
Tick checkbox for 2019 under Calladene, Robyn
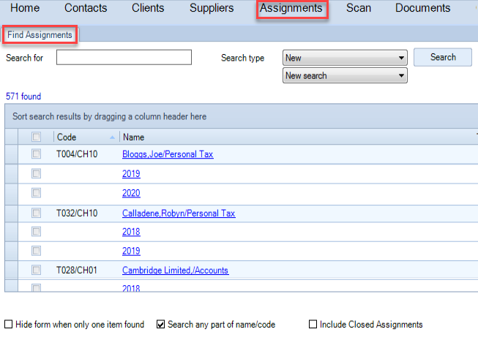(x=36, y=251)
